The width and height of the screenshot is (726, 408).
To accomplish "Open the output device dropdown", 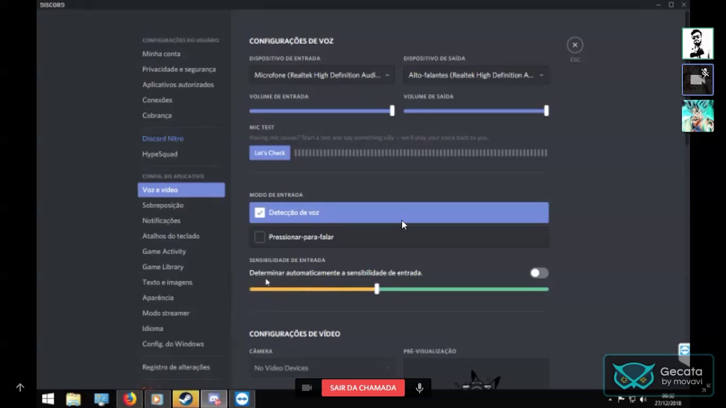I will click(476, 75).
